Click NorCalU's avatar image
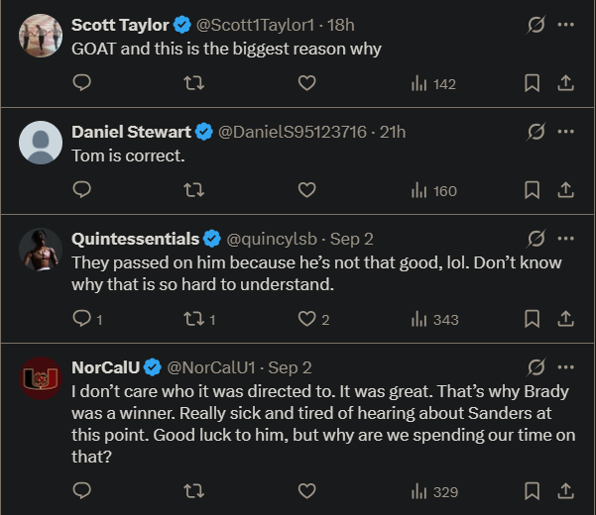 (x=41, y=377)
